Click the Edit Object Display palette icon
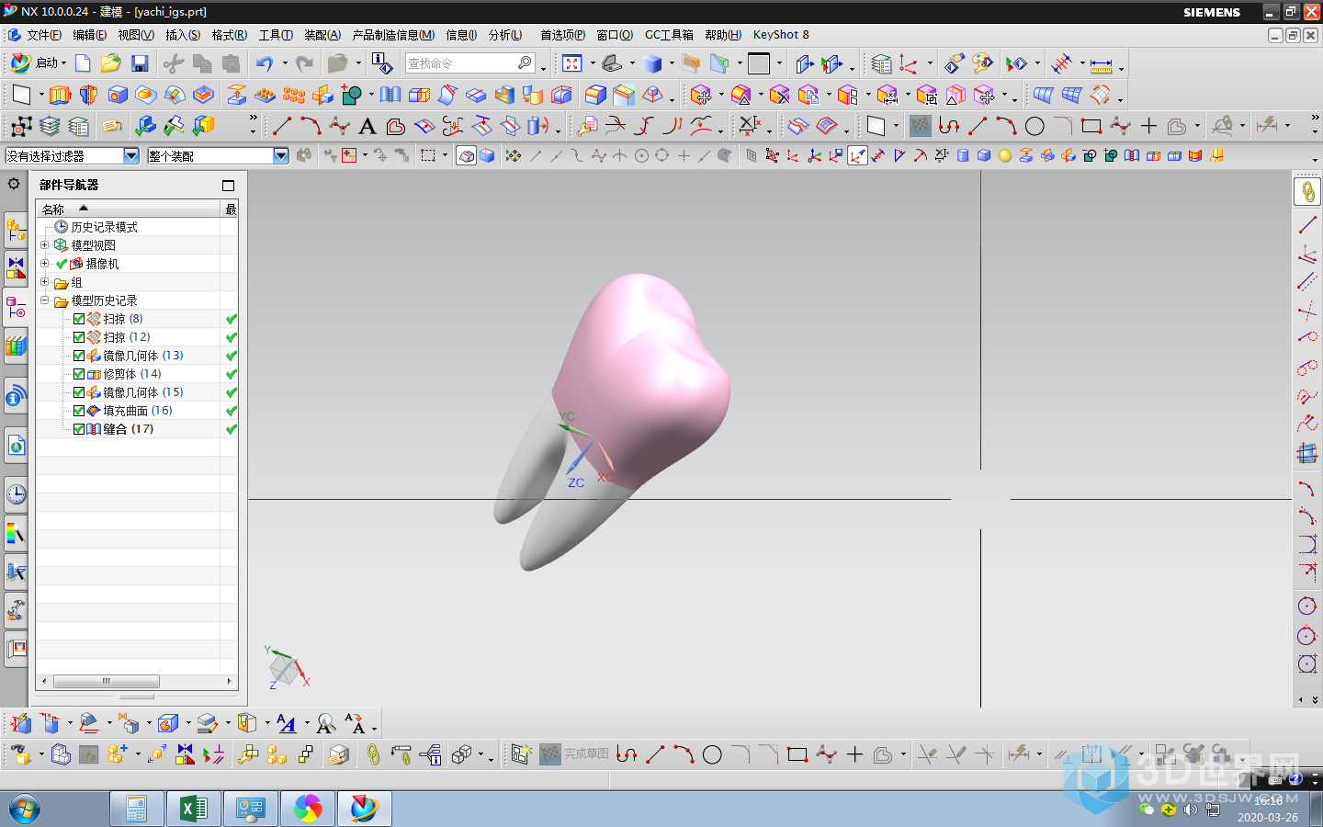1323x827 pixels. (x=983, y=63)
